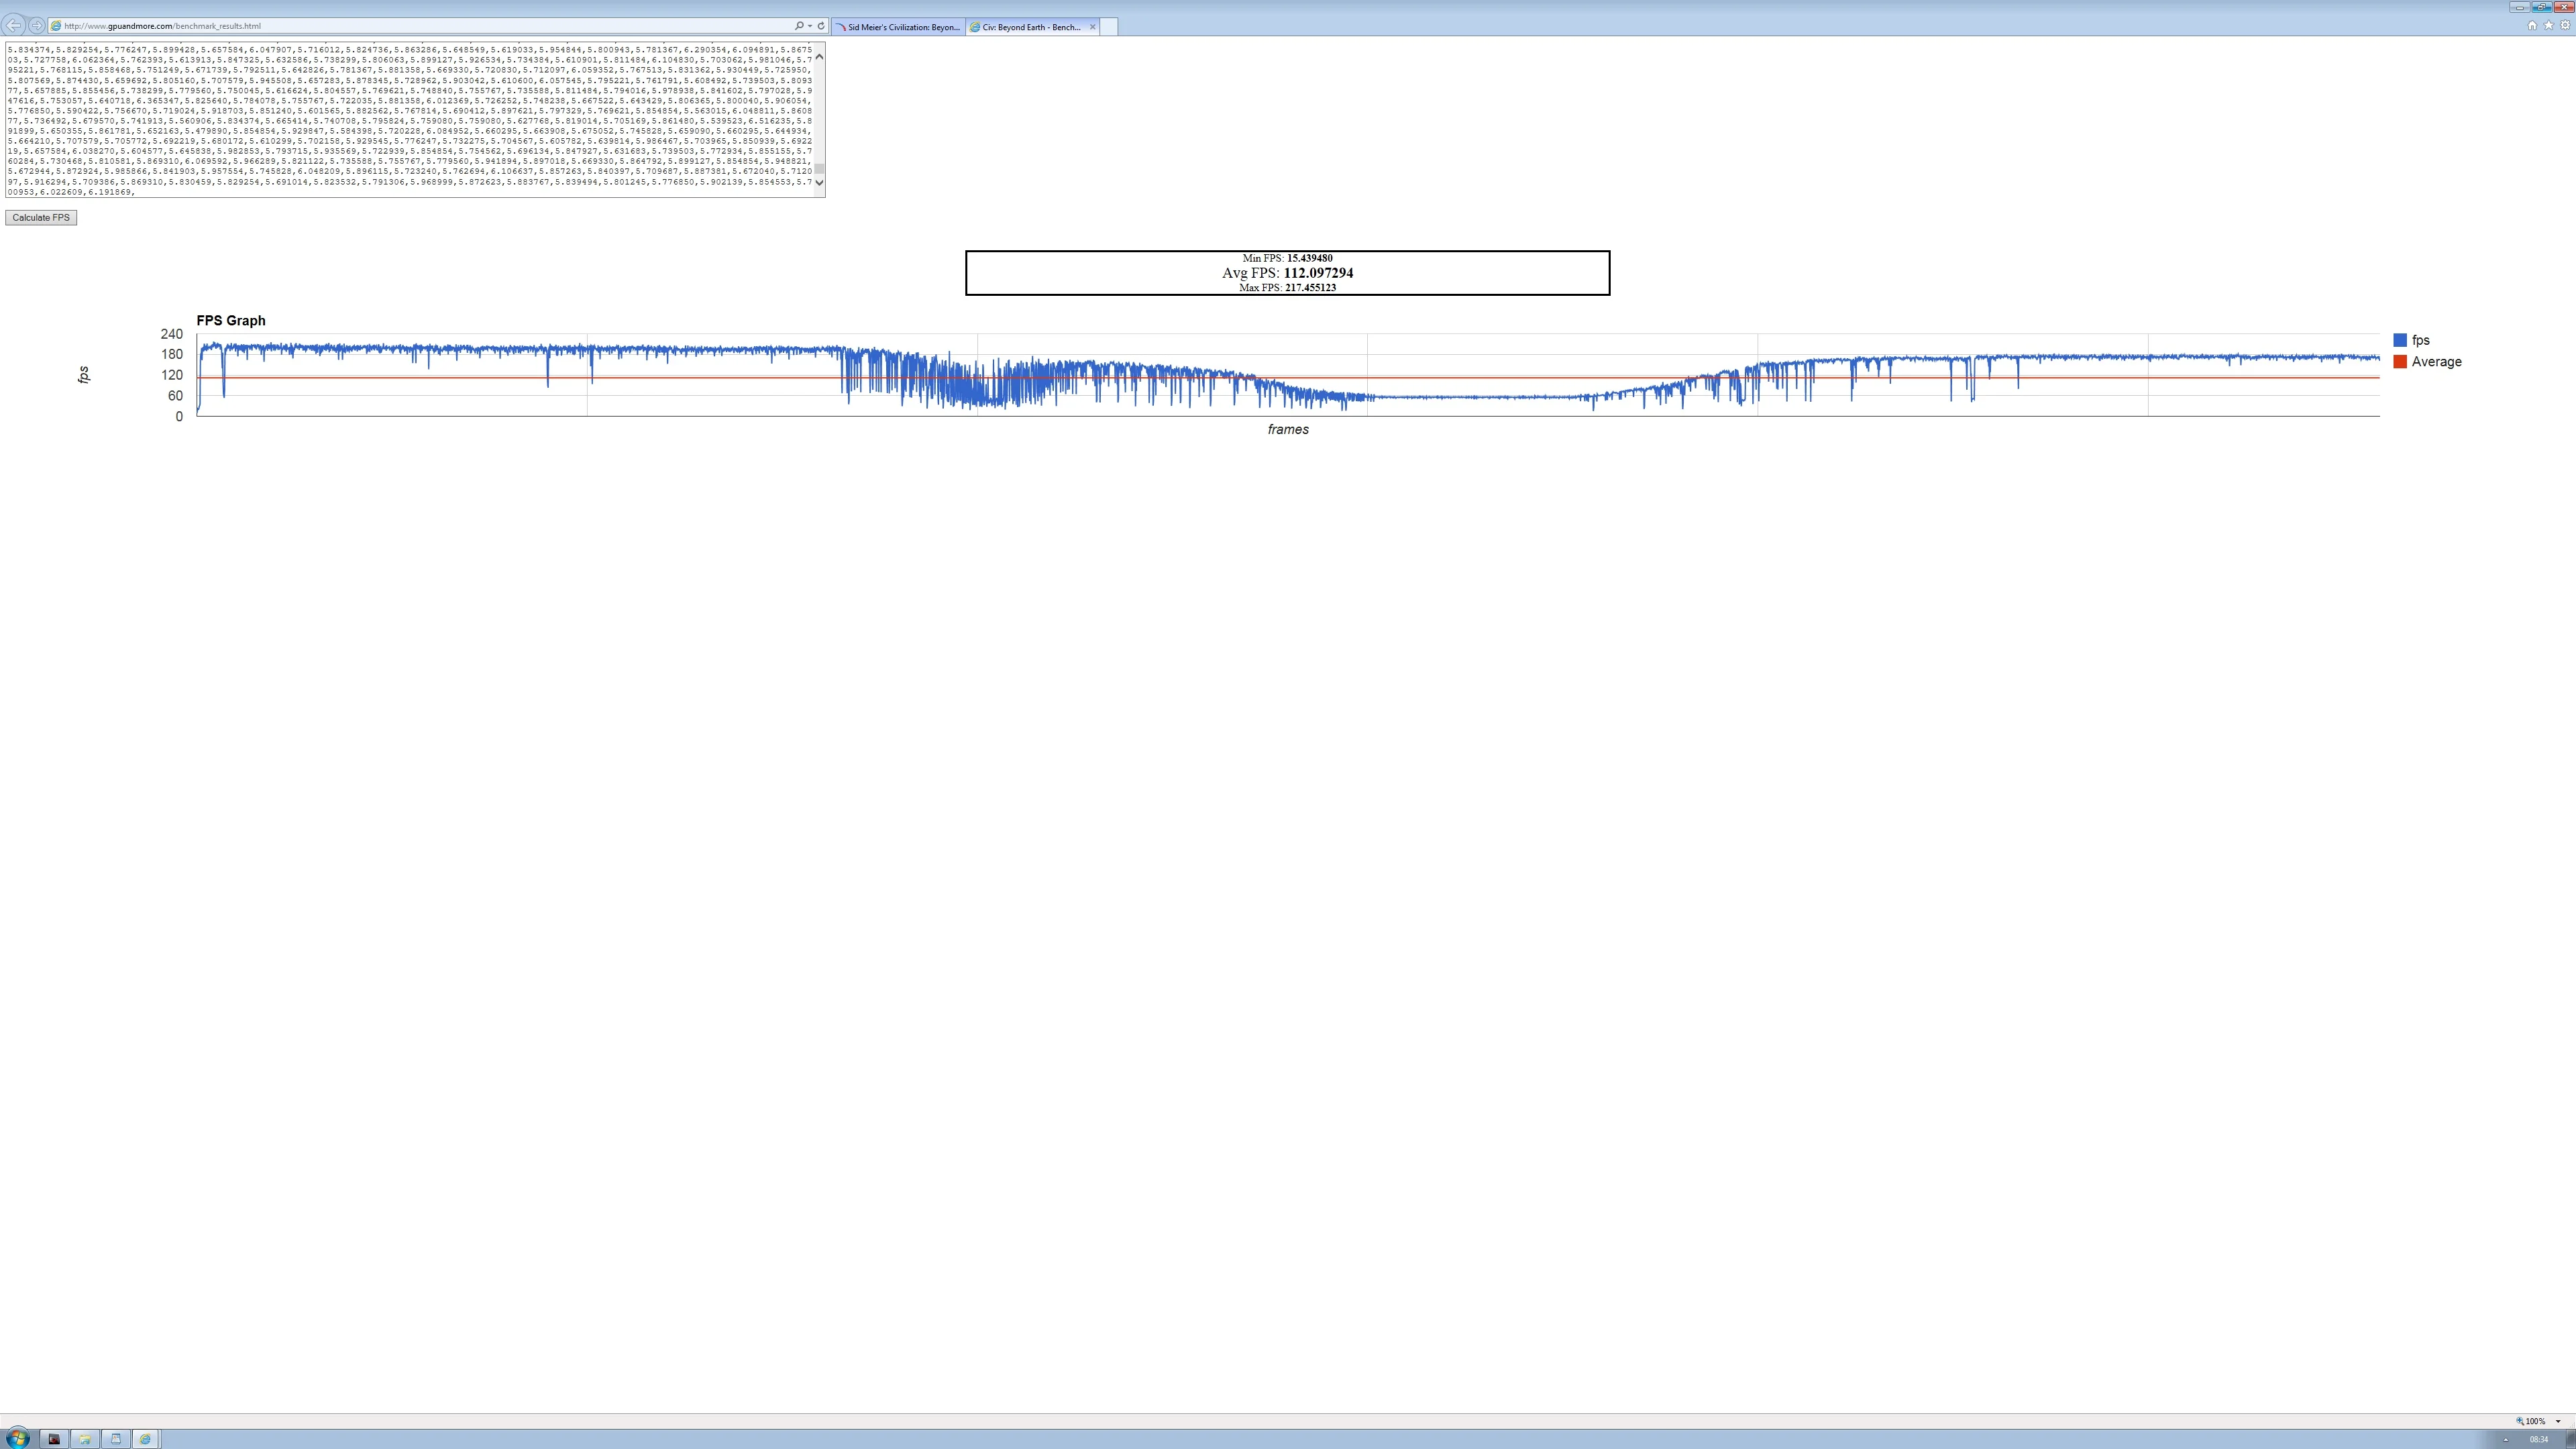This screenshot has width=2576, height=1449.
Task: Close the Civ: Beyond Earth tab
Action: point(1092,27)
